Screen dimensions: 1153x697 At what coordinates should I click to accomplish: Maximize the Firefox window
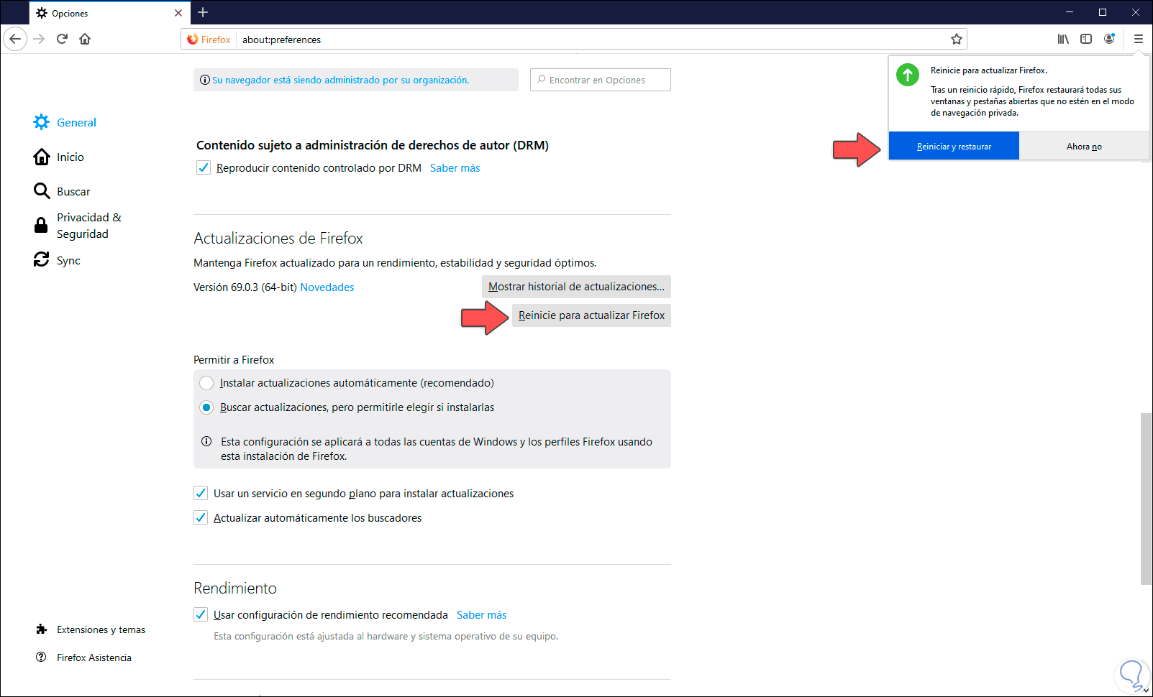pyautogui.click(x=1103, y=12)
